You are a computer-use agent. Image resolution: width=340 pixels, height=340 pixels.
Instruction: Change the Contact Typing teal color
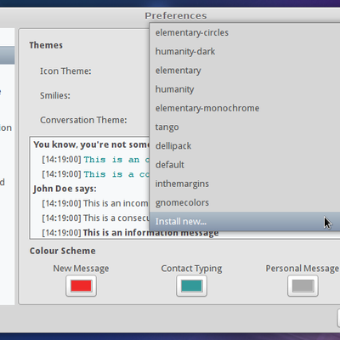point(191,286)
